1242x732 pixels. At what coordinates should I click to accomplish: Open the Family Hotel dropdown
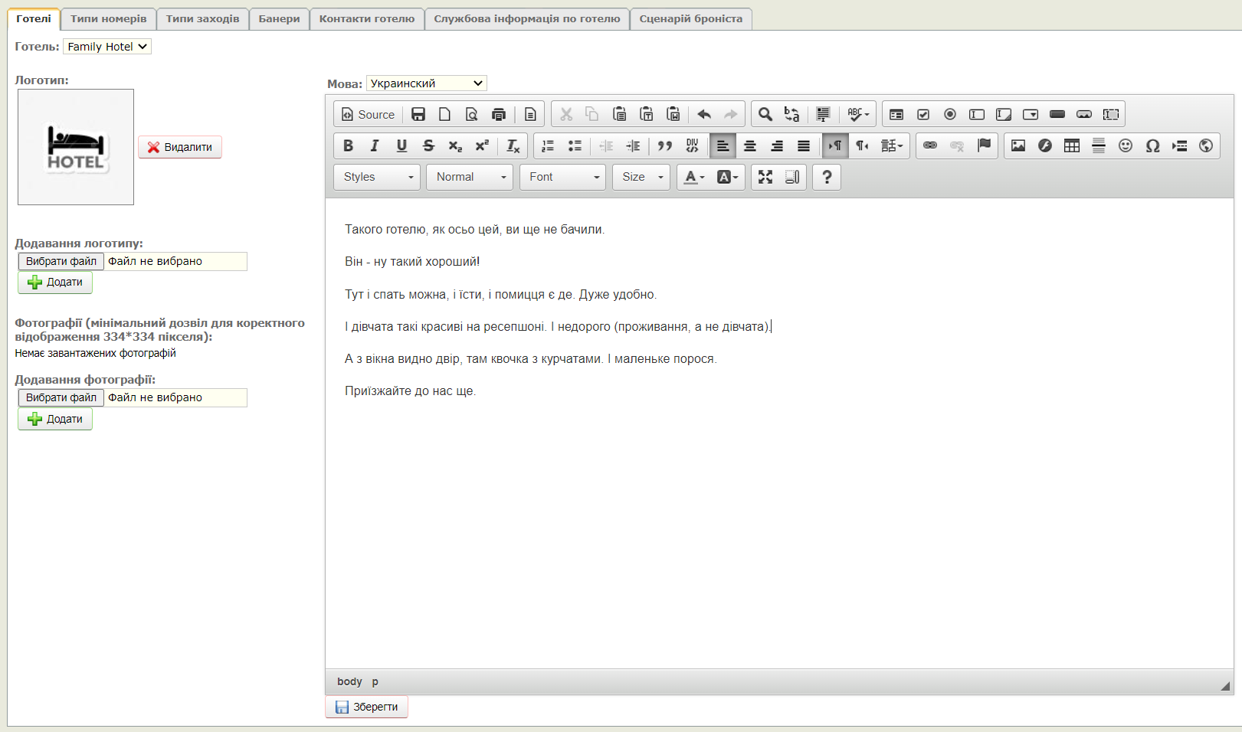click(x=107, y=47)
